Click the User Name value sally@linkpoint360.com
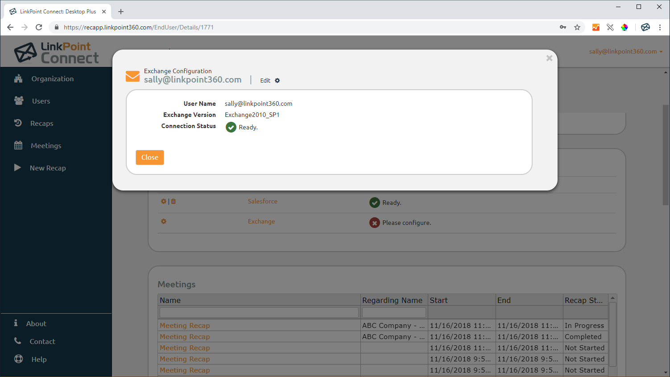670x377 pixels. tap(259, 104)
